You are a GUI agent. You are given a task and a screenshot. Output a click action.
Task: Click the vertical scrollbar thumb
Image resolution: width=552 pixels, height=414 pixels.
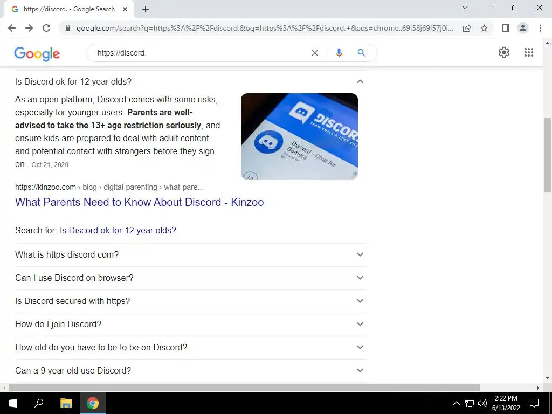tap(547, 155)
